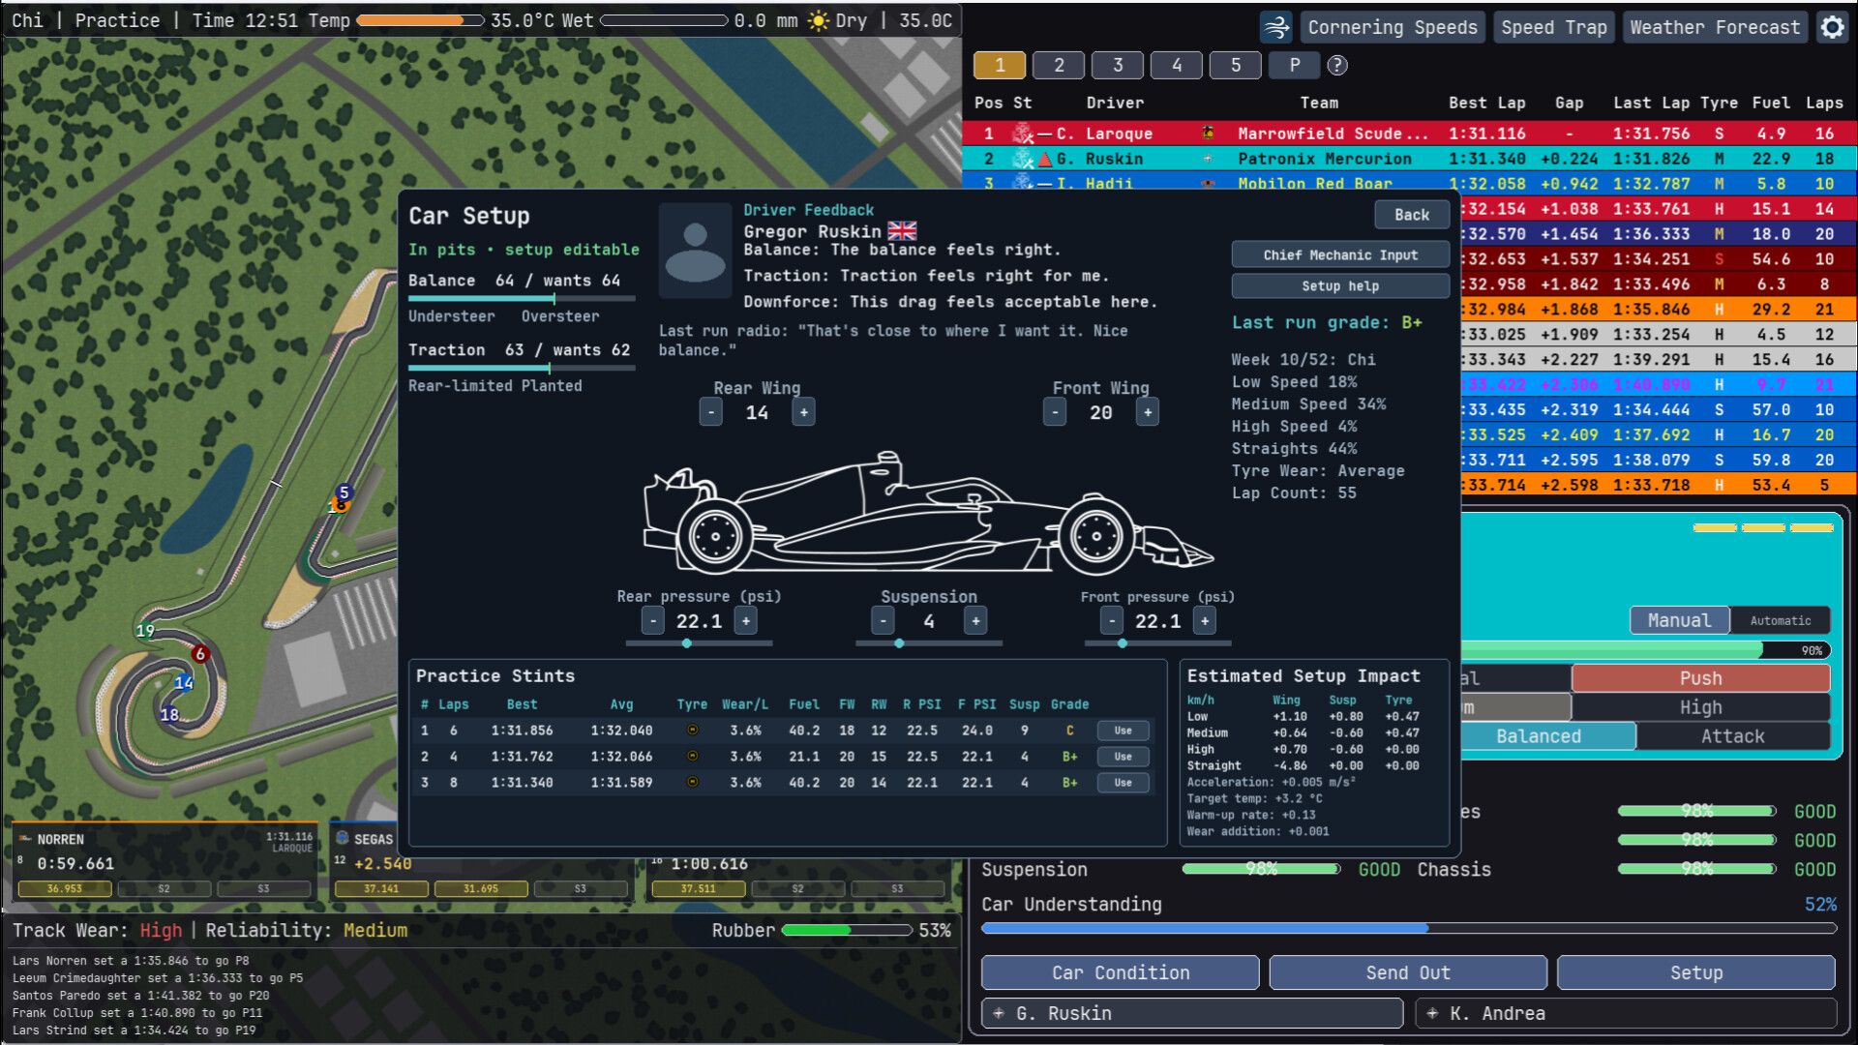Screen dimensions: 1858x1045
Task: Open Setup help
Action: [x=1340, y=285]
